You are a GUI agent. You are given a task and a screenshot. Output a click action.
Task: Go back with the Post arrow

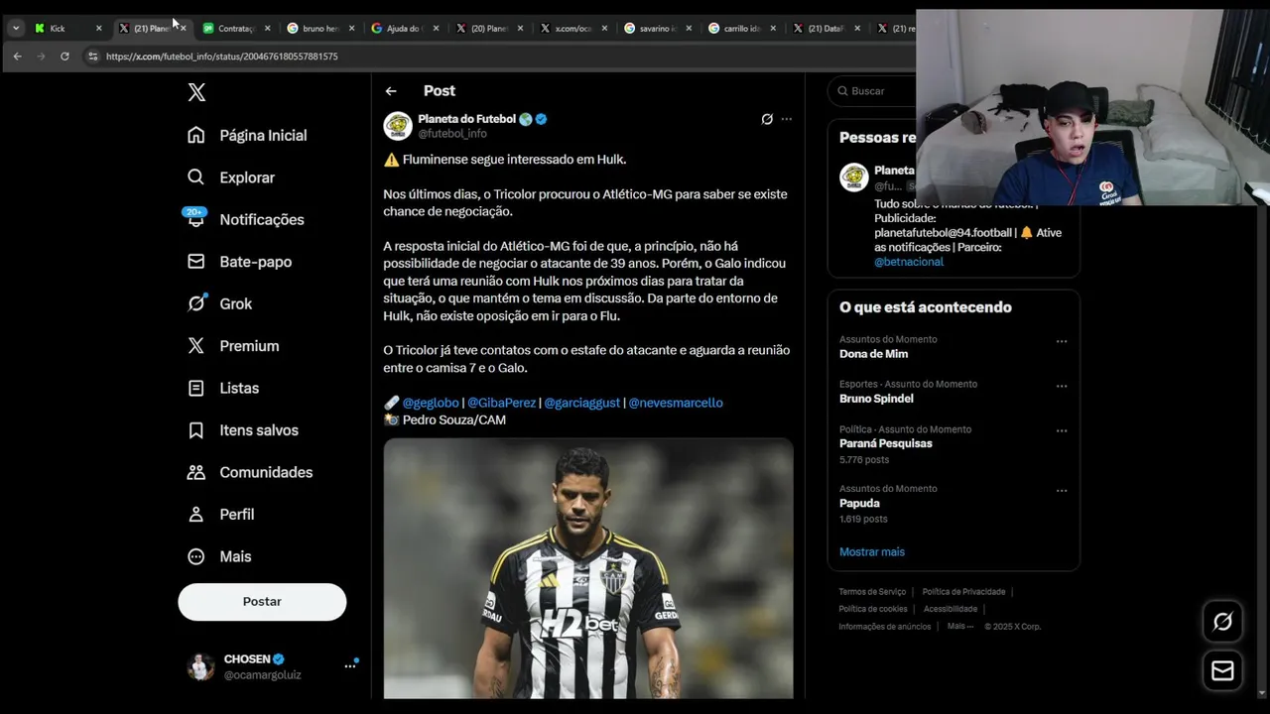[391, 91]
